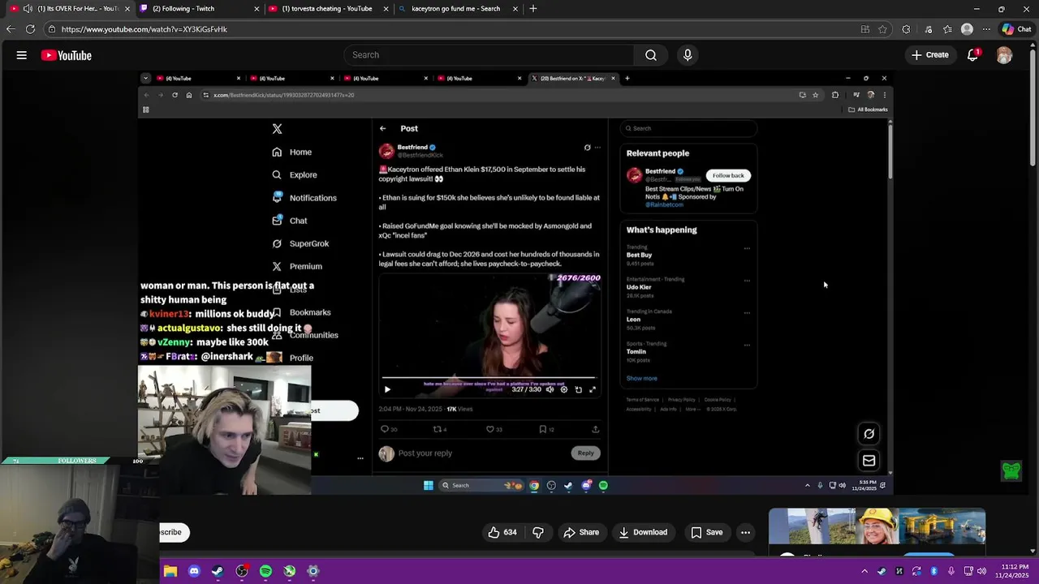
Task: Open the recommended video thumbnail with hard hat
Action: [x=877, y=526]
